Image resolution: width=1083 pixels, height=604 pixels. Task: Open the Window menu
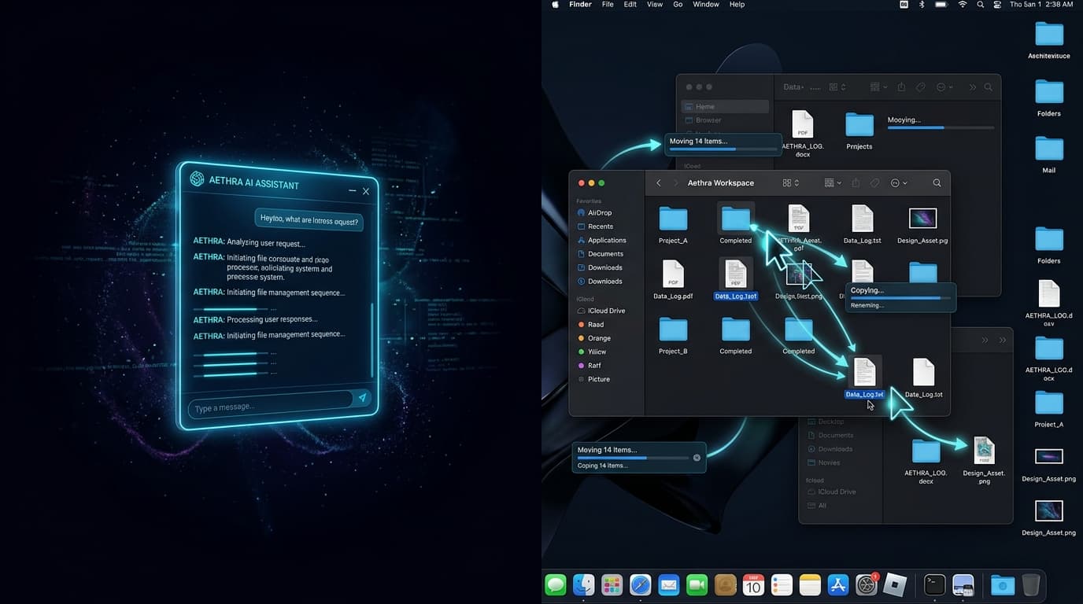pyautogui.click(x=706, y=5)
